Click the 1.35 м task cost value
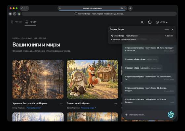The height and width of the screenshot is (131, 185). [168, 36]
